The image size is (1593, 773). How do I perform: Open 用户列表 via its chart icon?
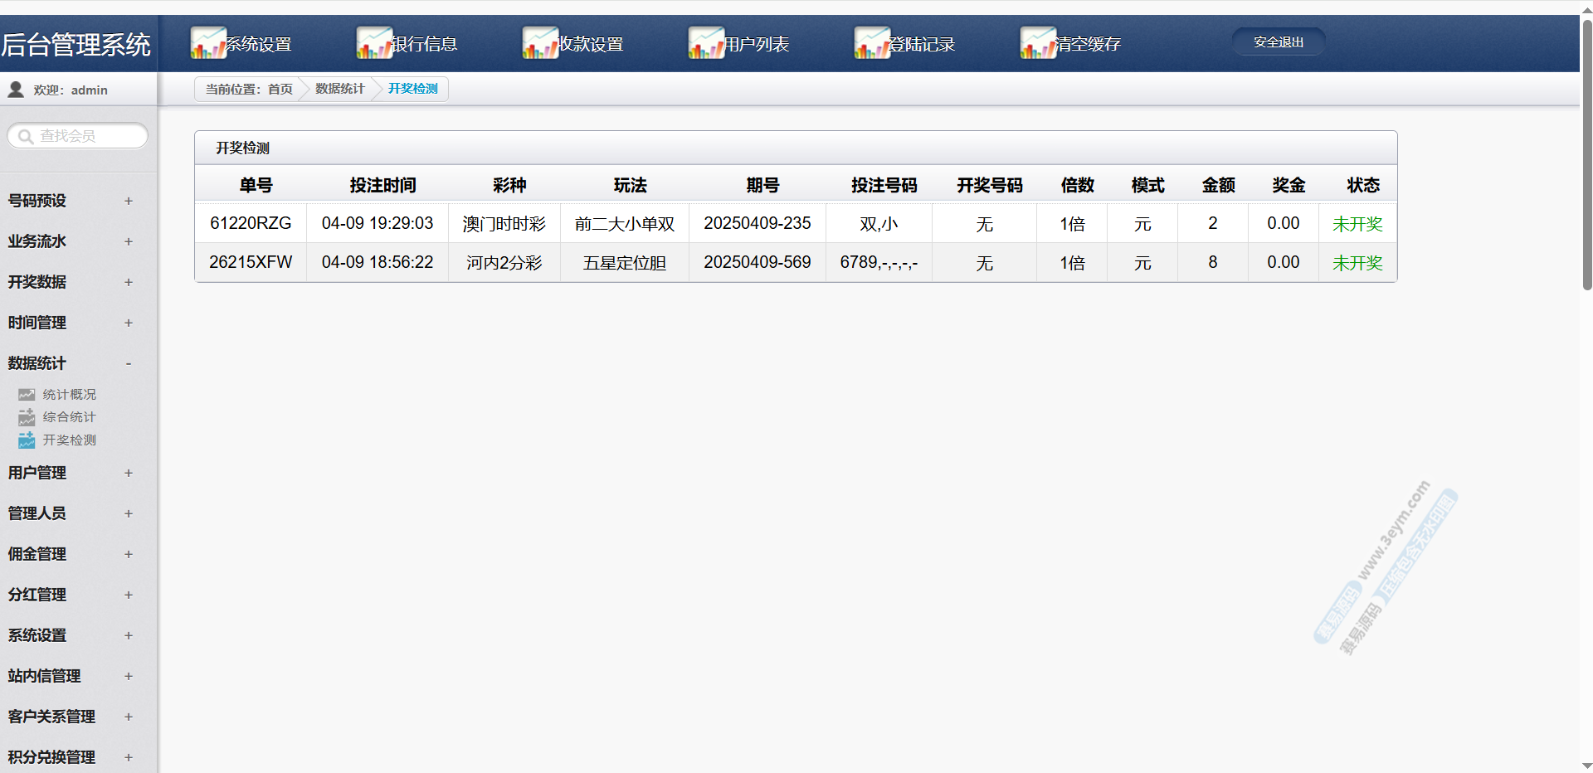tap(705, 43)
